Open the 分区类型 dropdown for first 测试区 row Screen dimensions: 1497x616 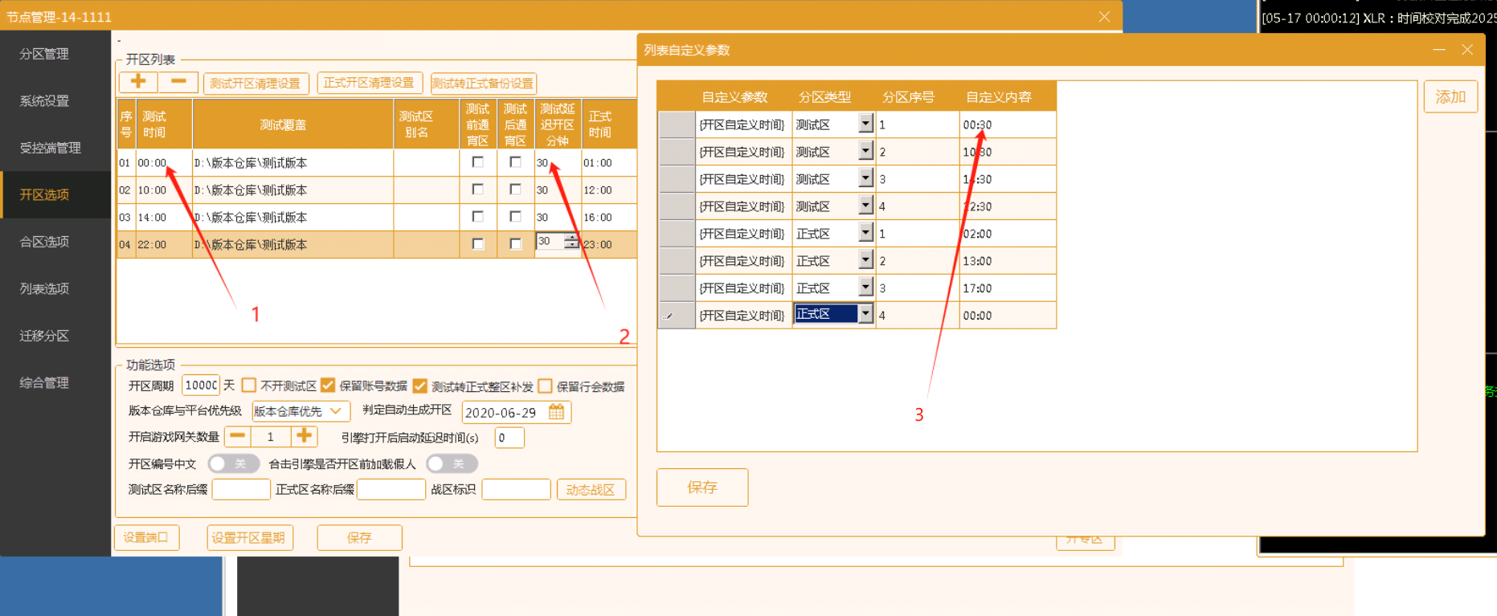(865, 124)
